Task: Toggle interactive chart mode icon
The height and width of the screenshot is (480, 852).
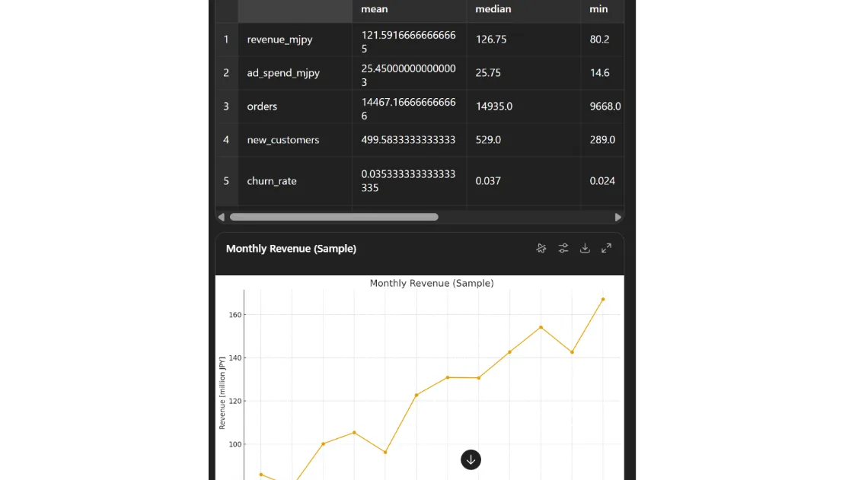Action: pyautogui.click(x=541, y=248)
